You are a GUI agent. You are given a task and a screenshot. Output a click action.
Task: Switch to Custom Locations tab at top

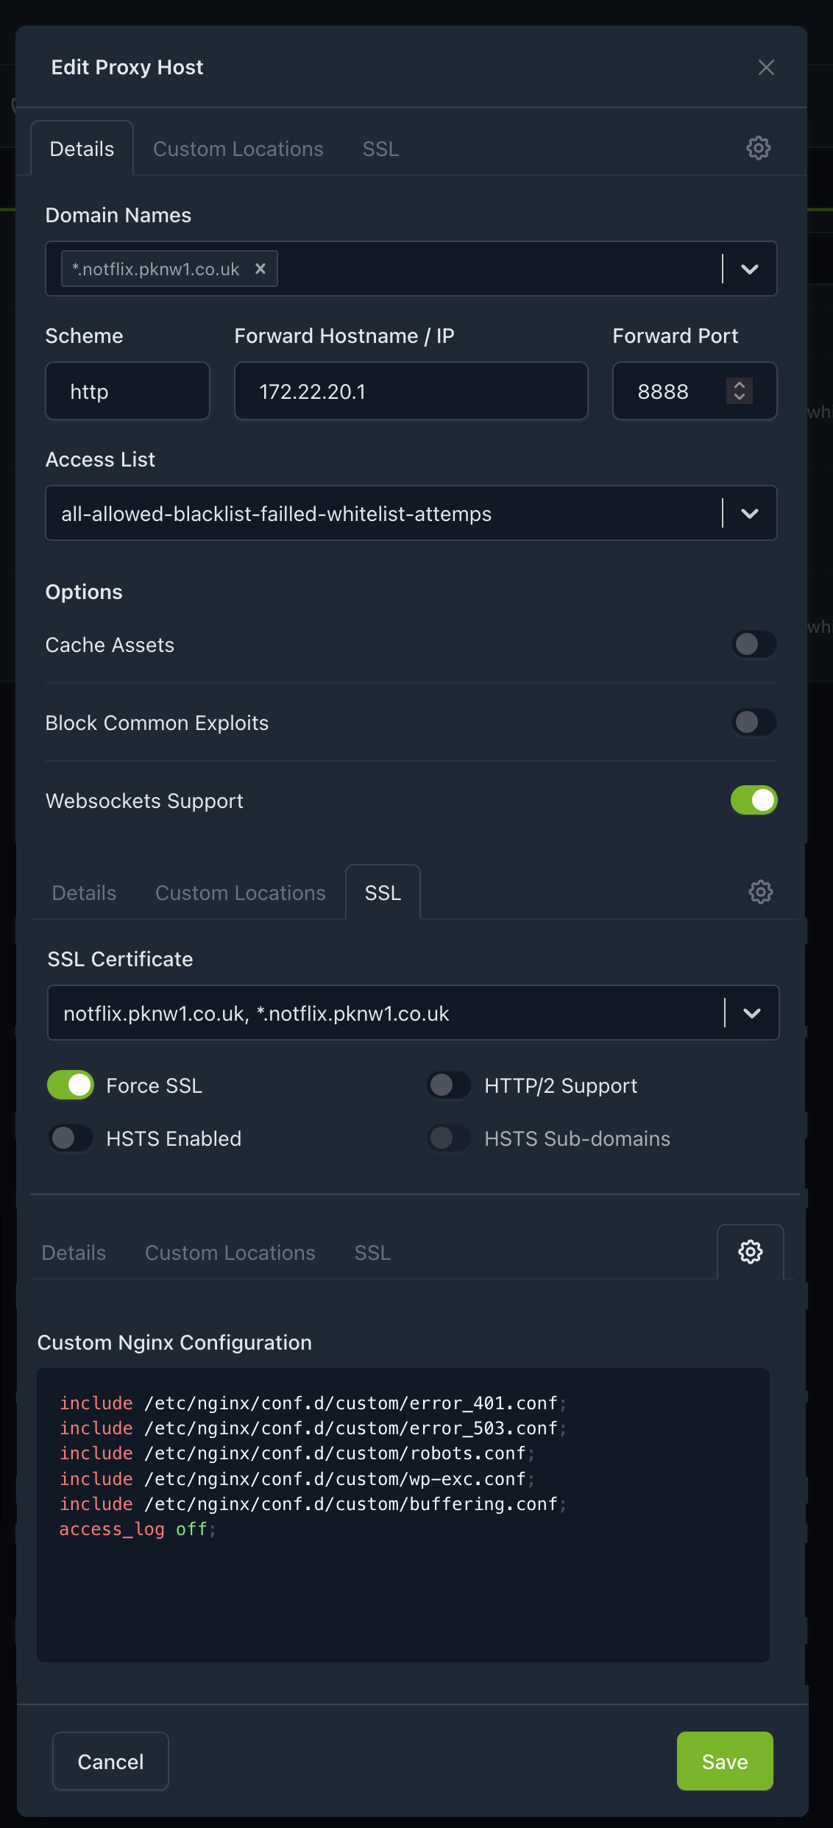(x=238, y=149)
